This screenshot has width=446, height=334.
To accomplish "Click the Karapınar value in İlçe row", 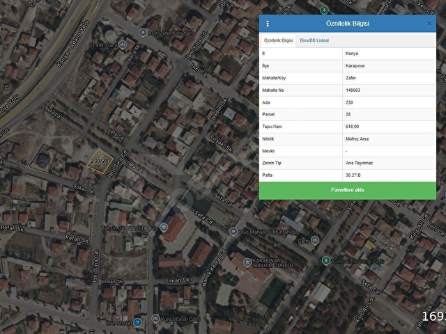I will click(x=355, y=65).
